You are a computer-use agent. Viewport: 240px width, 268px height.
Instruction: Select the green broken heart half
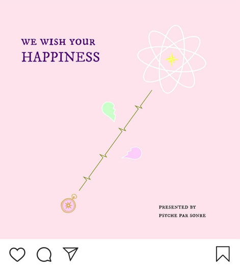click(109, 111)
